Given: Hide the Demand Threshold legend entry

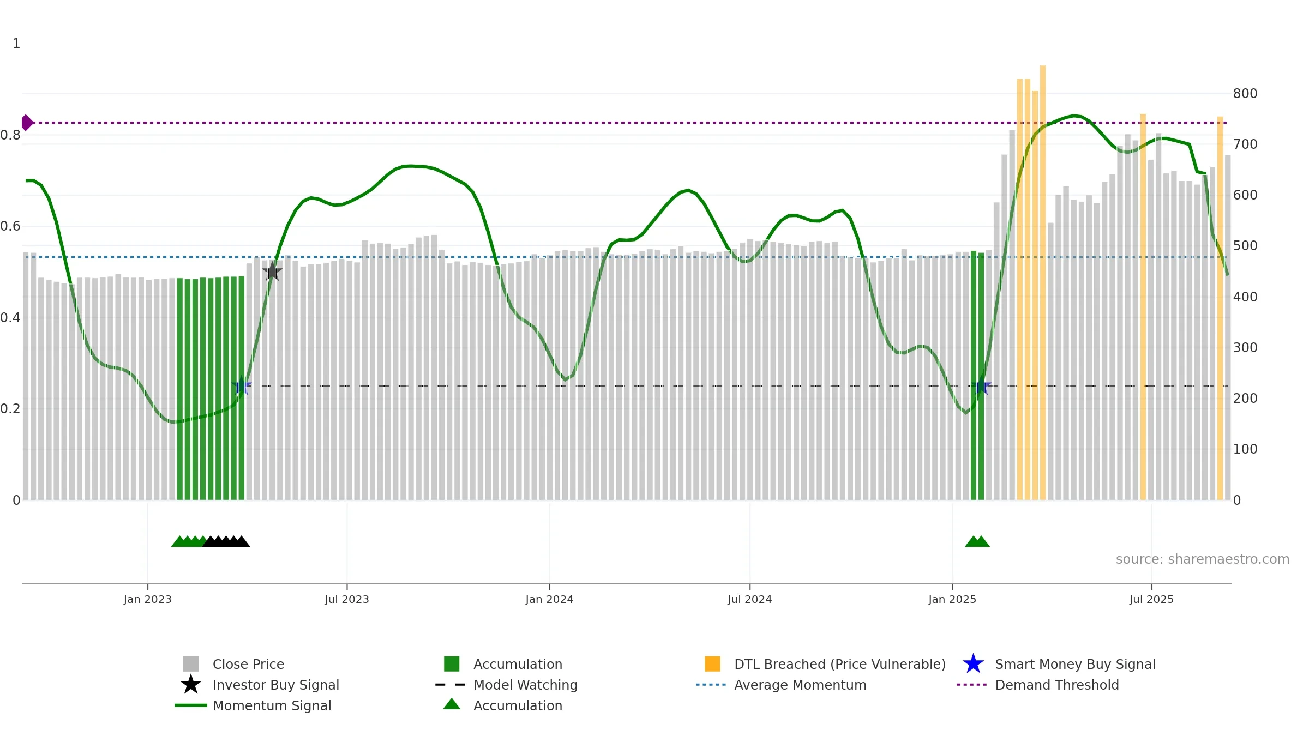Looking at the screenshot, I should [1056, 685].
